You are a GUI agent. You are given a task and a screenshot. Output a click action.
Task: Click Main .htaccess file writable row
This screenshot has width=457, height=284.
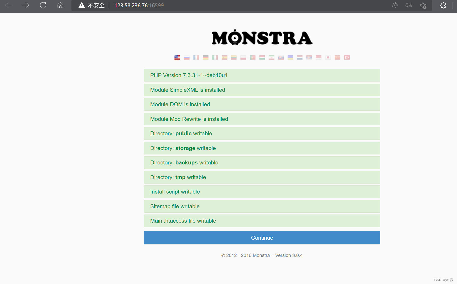coord(262,221)
